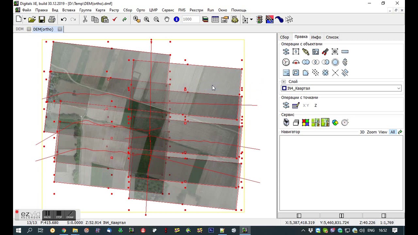Open the Растр menu
418x235 pixels.
114,10
